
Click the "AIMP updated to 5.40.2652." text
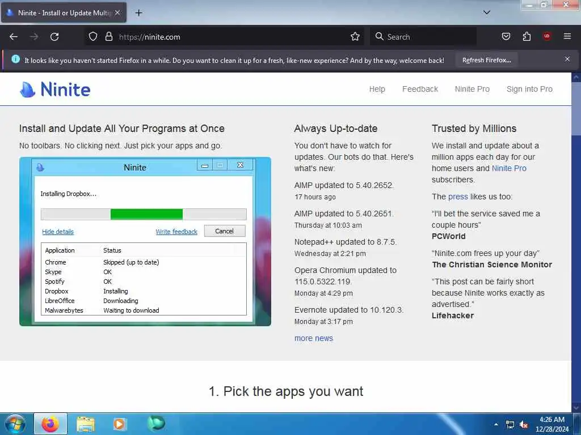pos(344,185)
